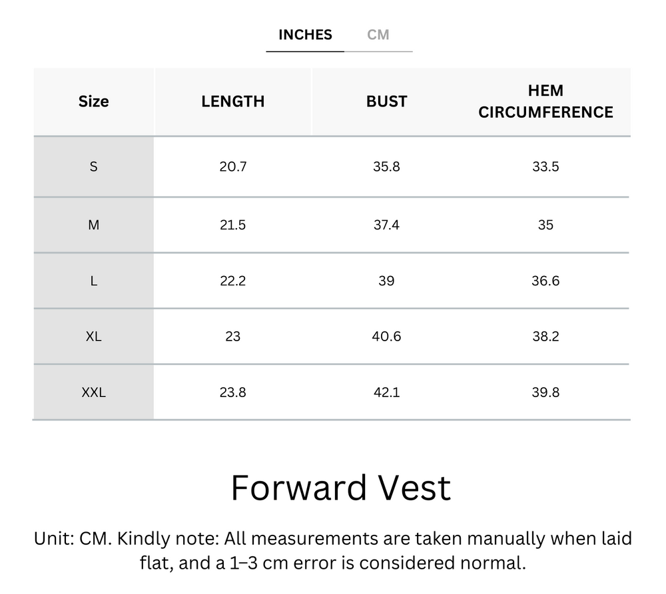Select the LENGTH column header

coord(232,101)
